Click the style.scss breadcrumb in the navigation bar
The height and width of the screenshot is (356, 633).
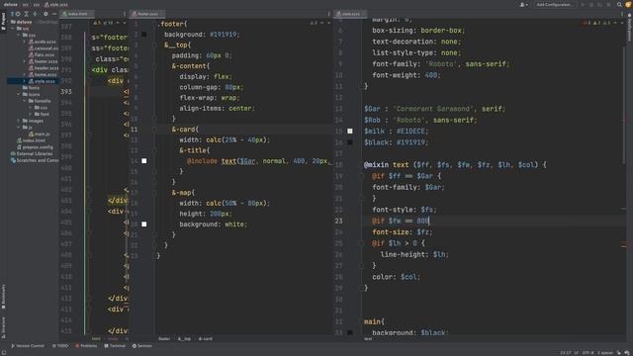[56, 4]
